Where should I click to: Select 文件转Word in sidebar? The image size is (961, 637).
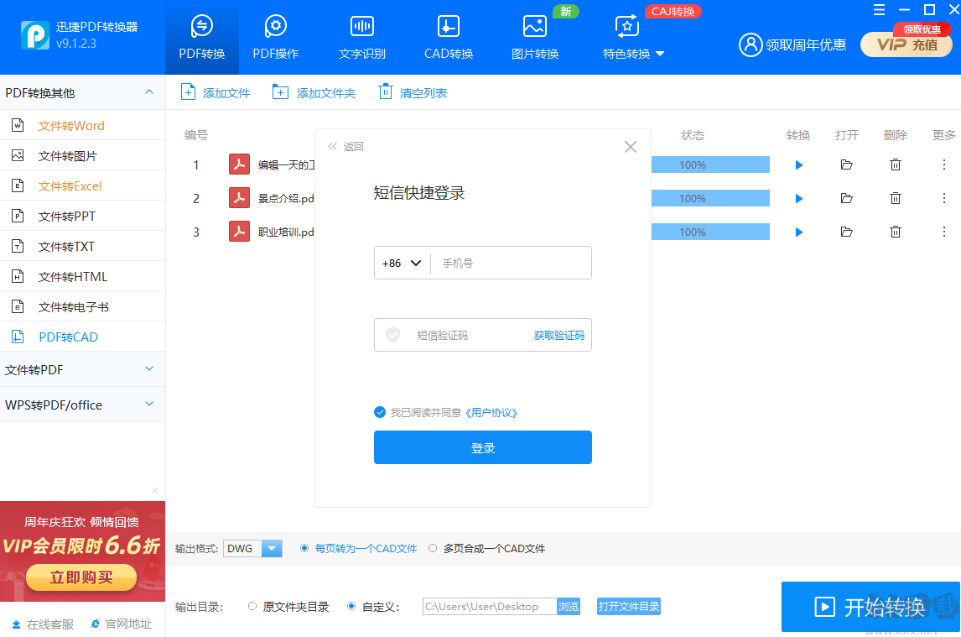(x=82, y=125)
